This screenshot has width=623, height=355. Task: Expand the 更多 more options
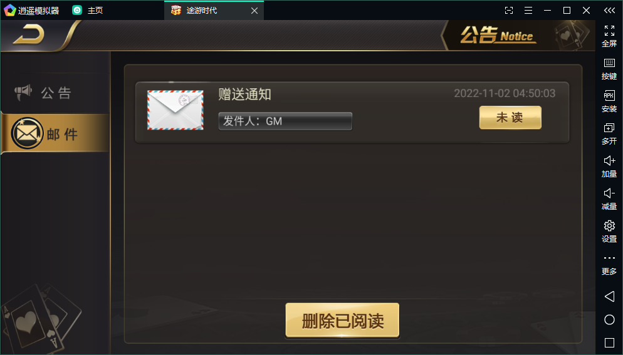tap(609, 265)
